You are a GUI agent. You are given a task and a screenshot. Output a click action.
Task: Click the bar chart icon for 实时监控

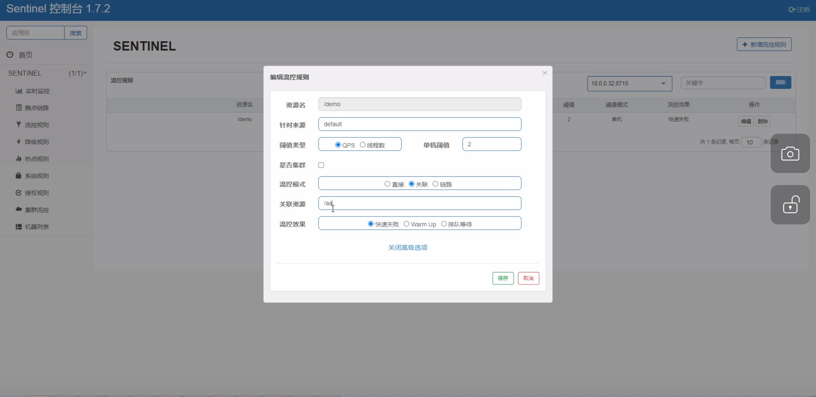(19, 91)
